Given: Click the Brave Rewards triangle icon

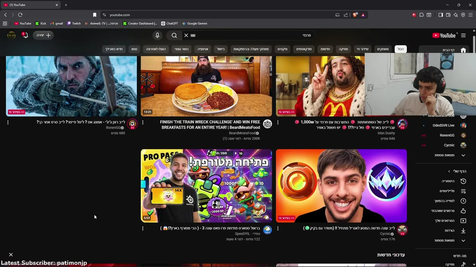Looking at the screenshot, I should (x=363, y=15).
